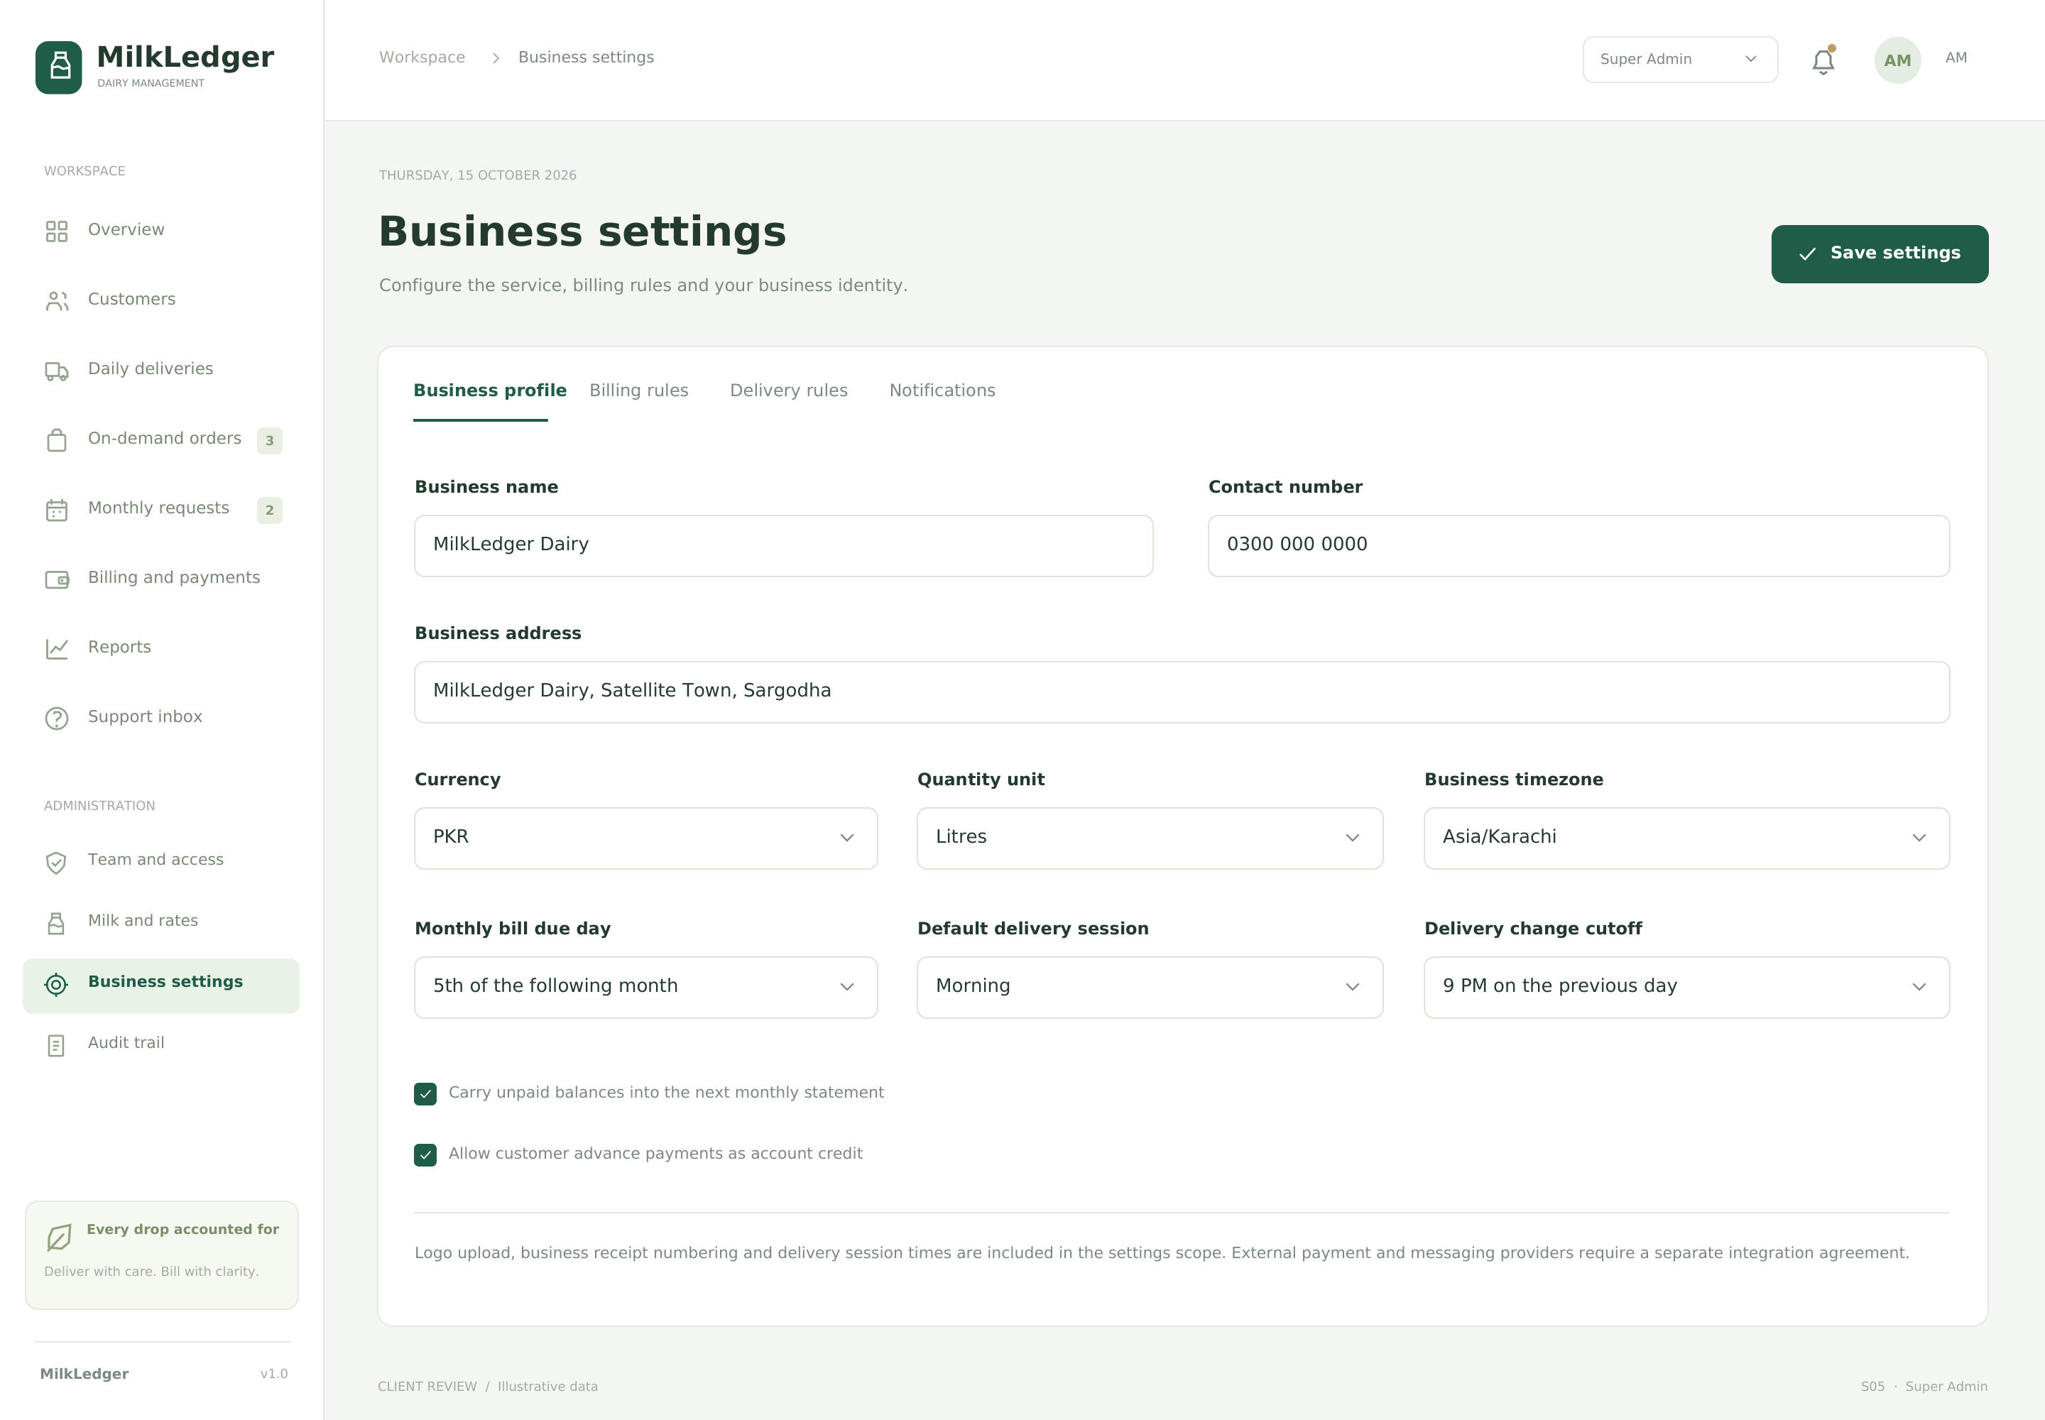Click the Customers people icon
Viewport: 2045px width, 1420px height.
click(x=56, y=301)
